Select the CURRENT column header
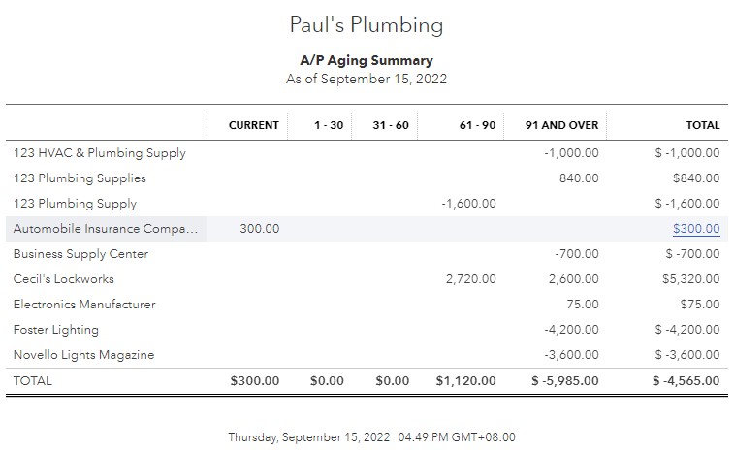Viewport: 734px width, 452px height. click(x=254, y=125)
